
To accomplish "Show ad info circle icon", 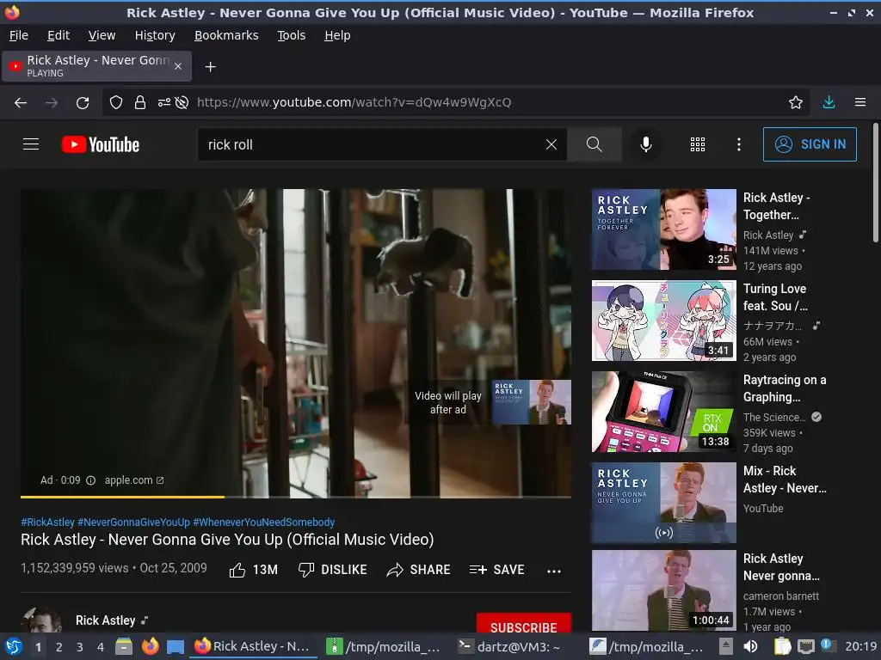I will pos(91,480).
